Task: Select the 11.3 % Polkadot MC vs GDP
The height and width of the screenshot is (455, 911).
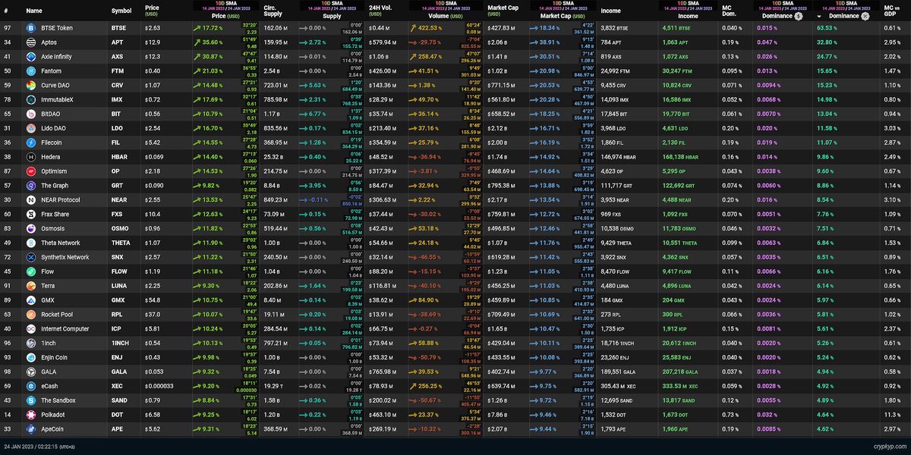Action: (x=891, y=415)
